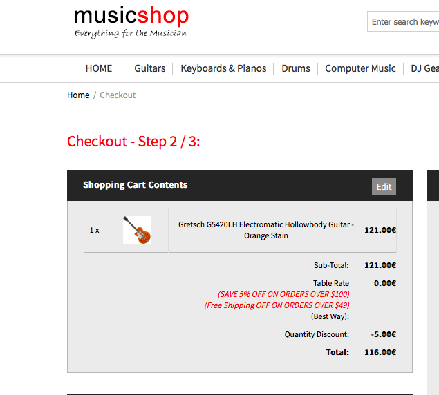
Task: Click the Checkout breadcrumb
Action: click(x=118, y=95)
